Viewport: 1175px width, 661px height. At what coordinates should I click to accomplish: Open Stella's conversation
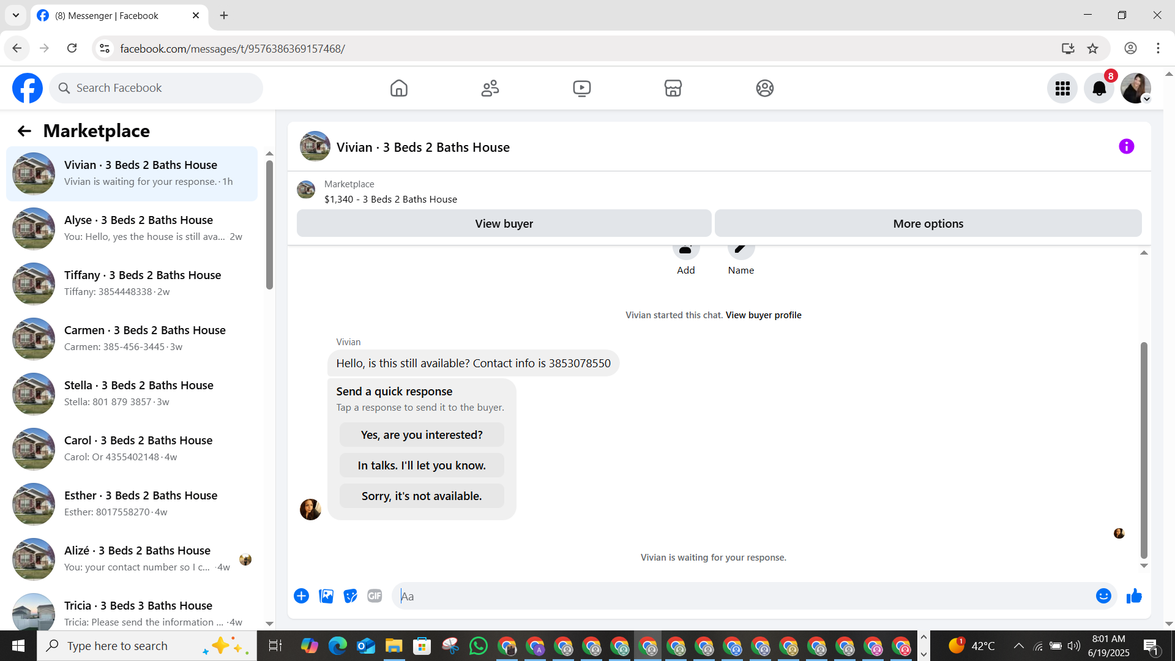pyautogui.click(x=132, y=394)
